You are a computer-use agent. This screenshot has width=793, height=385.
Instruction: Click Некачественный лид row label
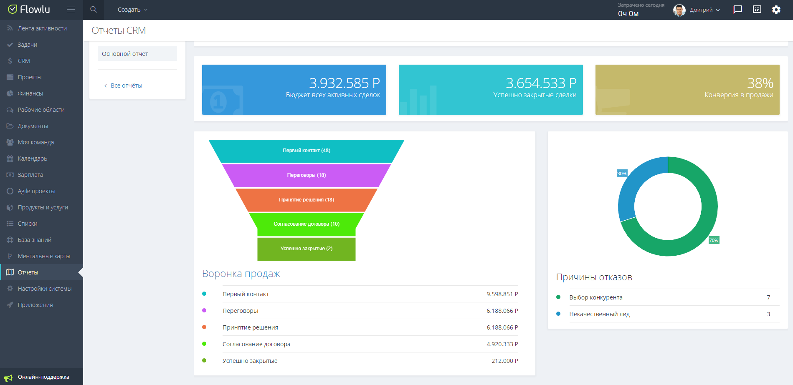(599, 314)
